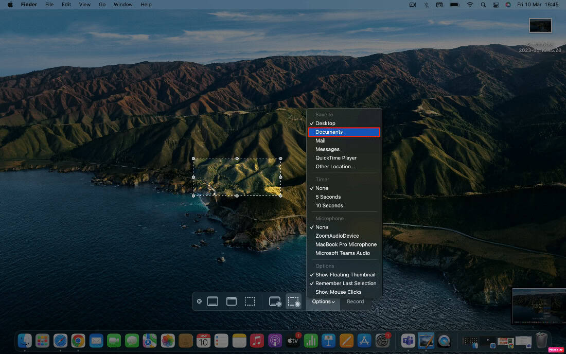
Task: Click the Bluetooth-off icon in menu bar
Action: [427, 5]
